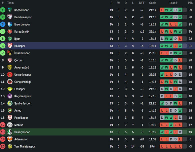
Task: Click the DIFF column header
Action: 142,3
